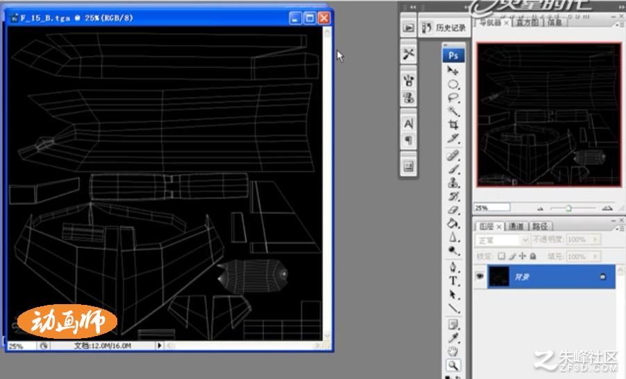Select the Path Selection tool

452,294
